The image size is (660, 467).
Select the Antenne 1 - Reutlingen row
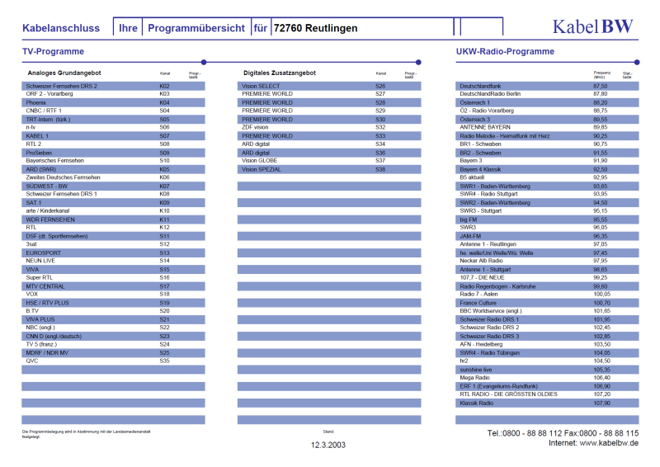(x=547, y=244)
